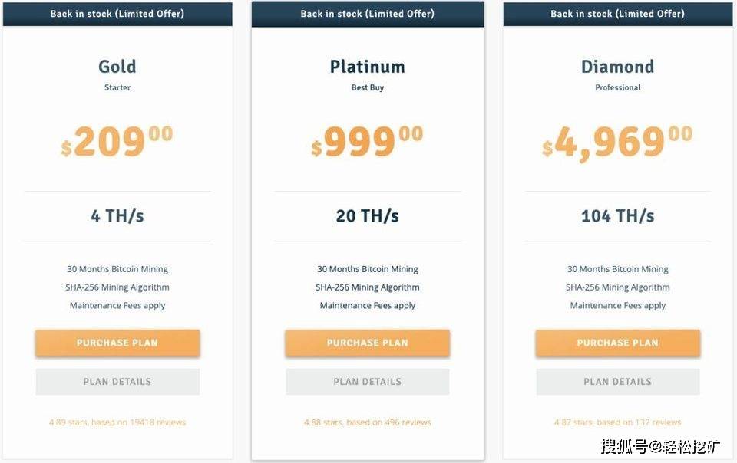The image size is (737, 463).
Task: Click the $999 Platinum price
Action: click(x=368, y=141)
